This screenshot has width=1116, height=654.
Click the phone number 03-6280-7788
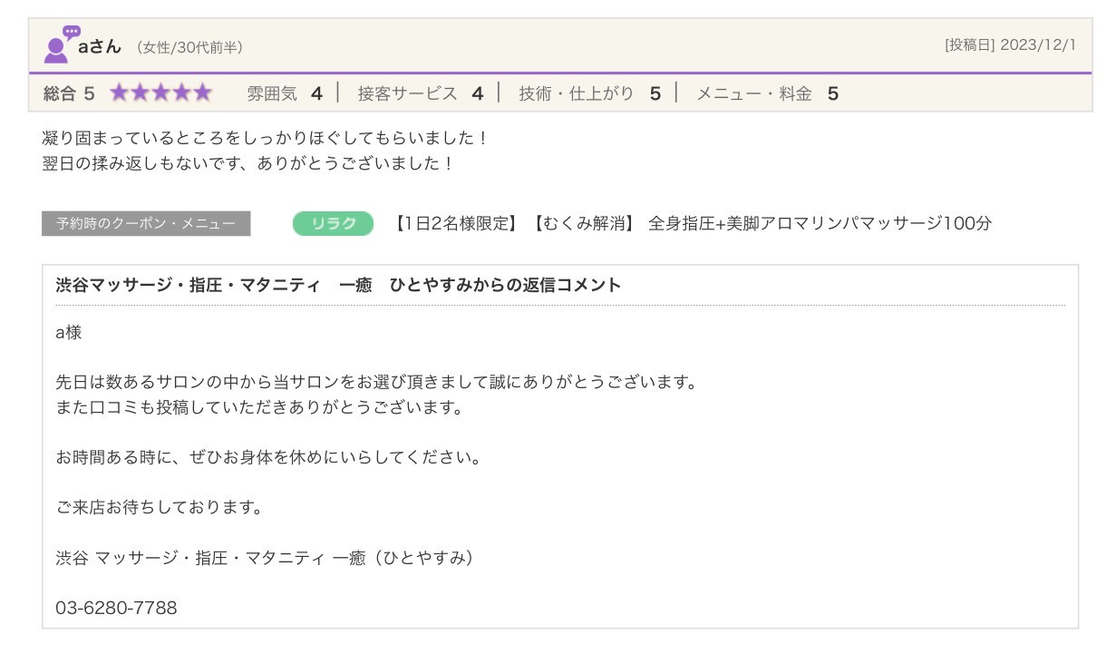[x=116, y=608]
